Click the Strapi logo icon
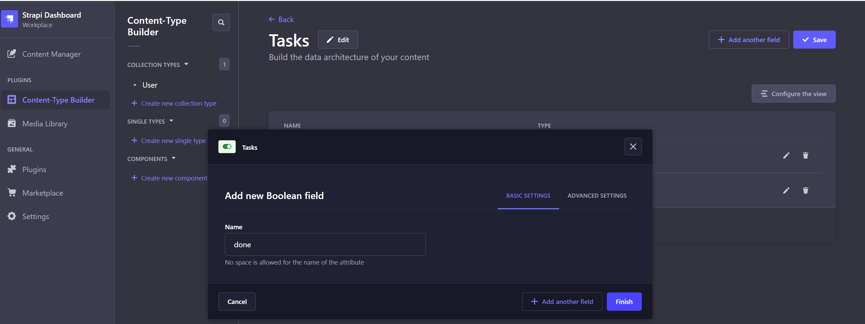Viewport: 865px width, 324px height. [10, 19]
